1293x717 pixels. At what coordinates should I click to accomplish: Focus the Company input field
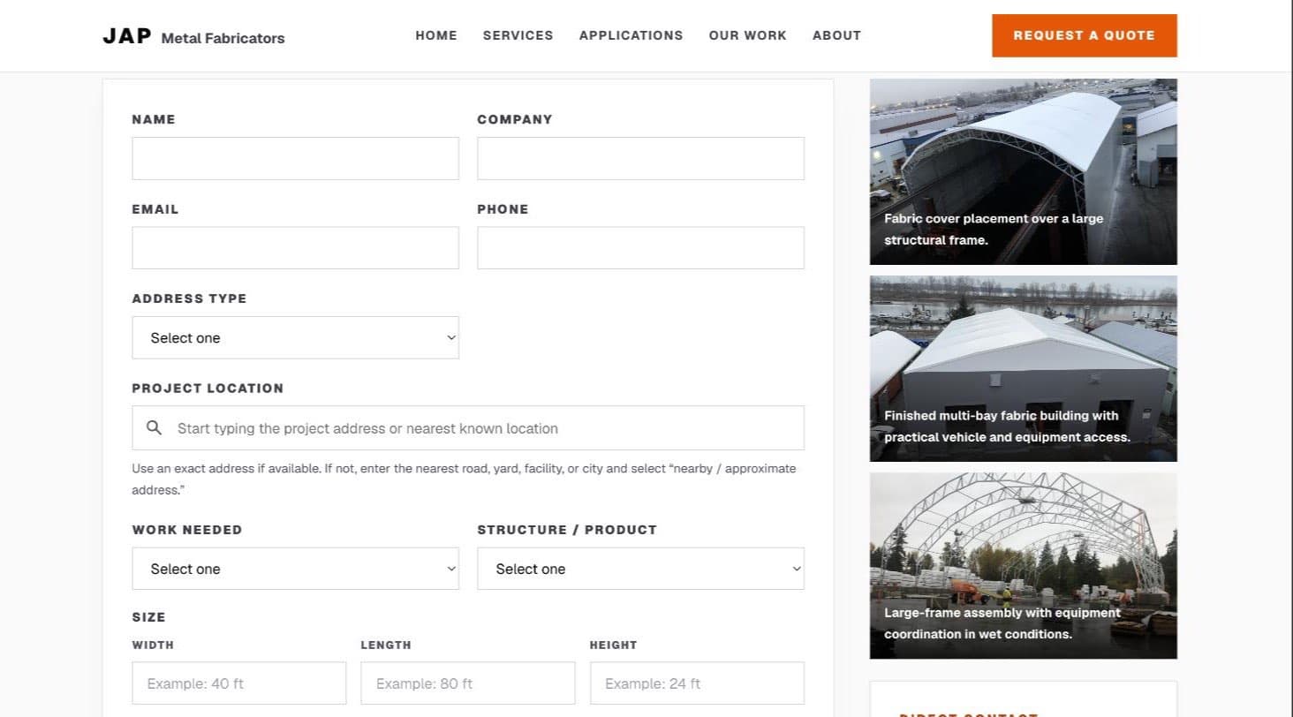640,158
